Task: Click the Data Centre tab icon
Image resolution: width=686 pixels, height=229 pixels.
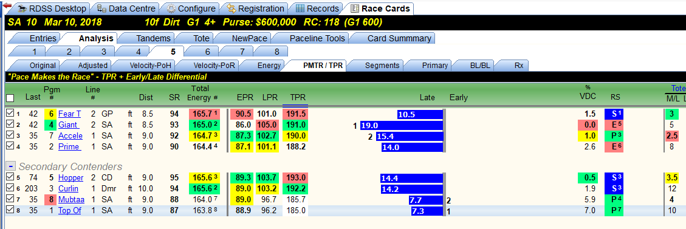Action: [101, 9]
